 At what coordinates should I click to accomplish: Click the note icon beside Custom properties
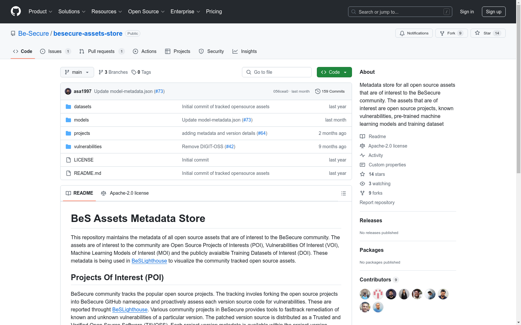click(362, 165)
